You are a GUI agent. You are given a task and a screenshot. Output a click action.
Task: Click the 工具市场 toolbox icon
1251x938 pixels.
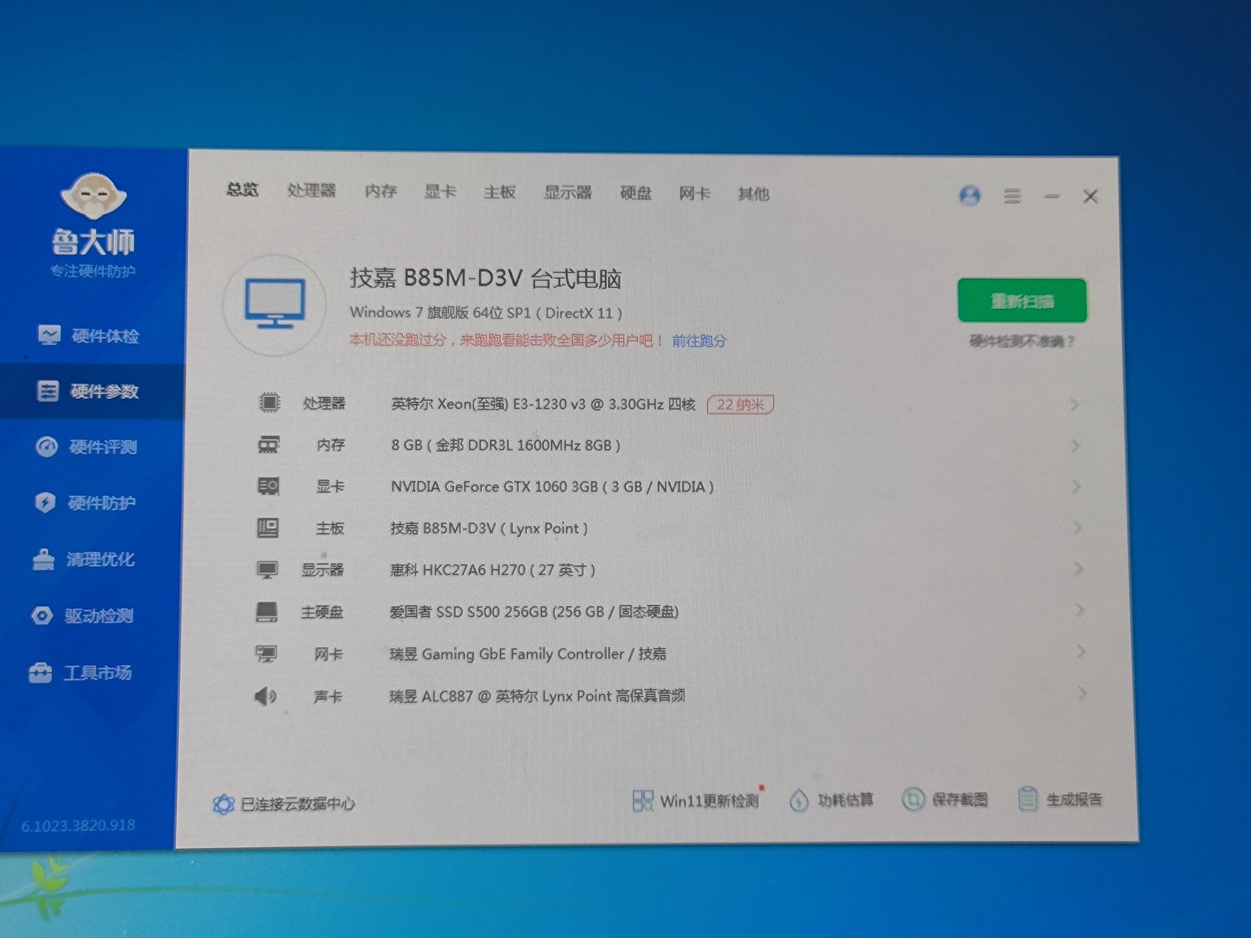[40, 673]
